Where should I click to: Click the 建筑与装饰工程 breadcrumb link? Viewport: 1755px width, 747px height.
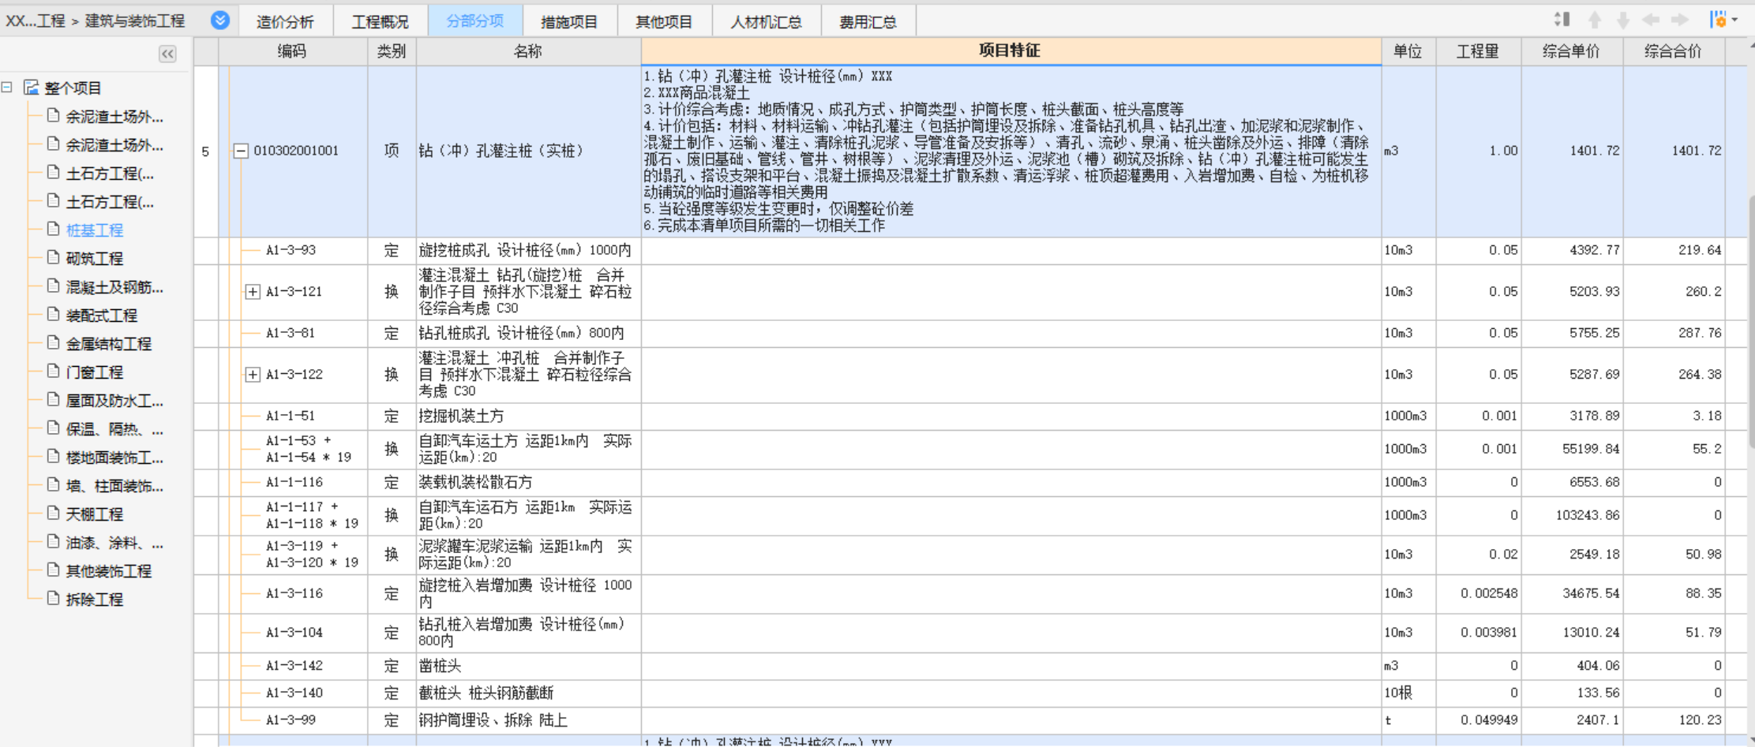click(135, 21)
